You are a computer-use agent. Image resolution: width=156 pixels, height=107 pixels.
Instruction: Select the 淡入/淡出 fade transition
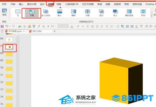(46, 13)
